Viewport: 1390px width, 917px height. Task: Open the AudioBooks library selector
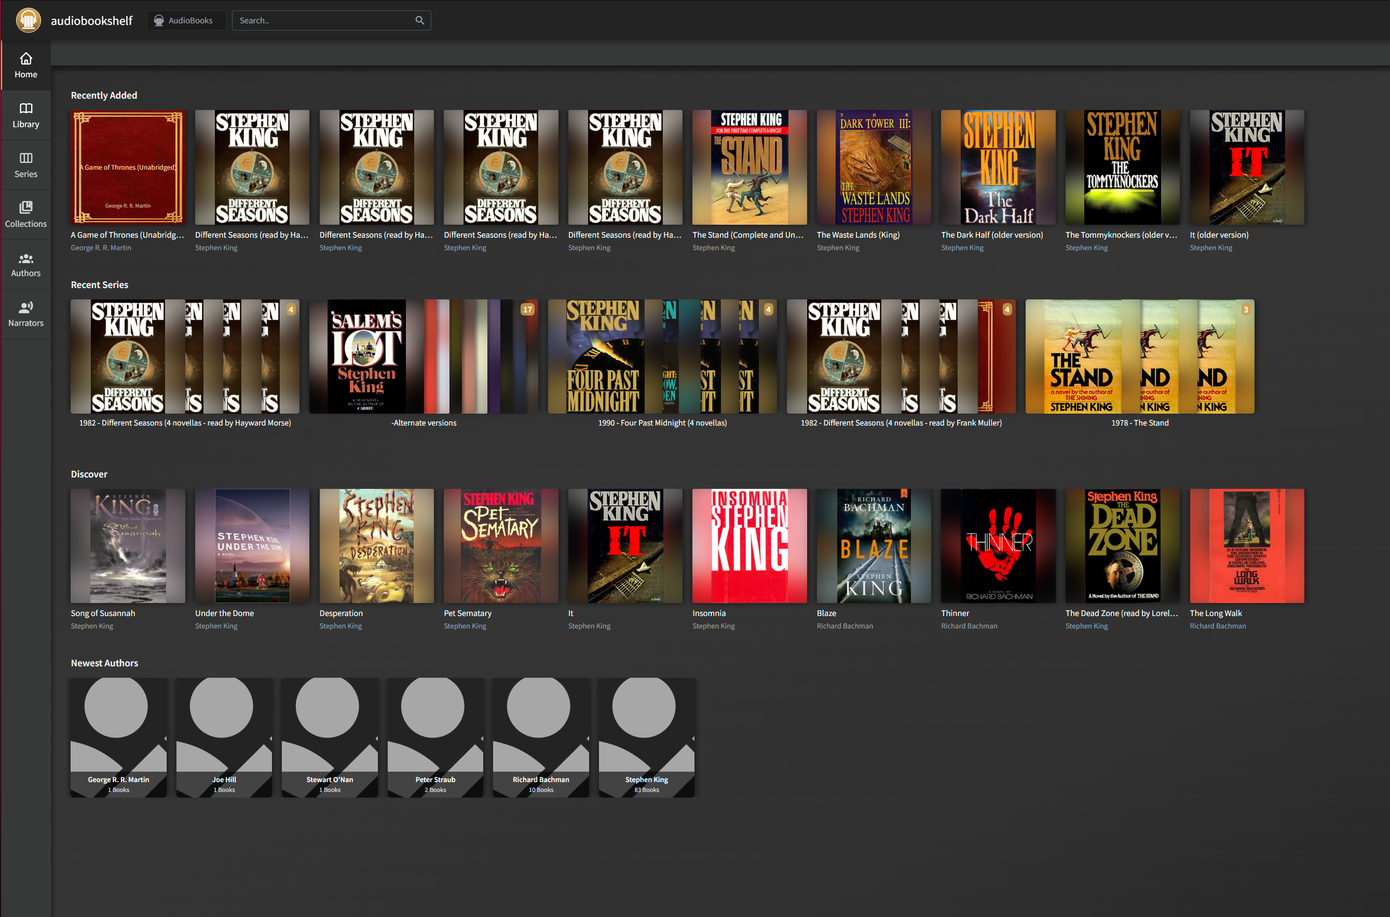(186, 20)
